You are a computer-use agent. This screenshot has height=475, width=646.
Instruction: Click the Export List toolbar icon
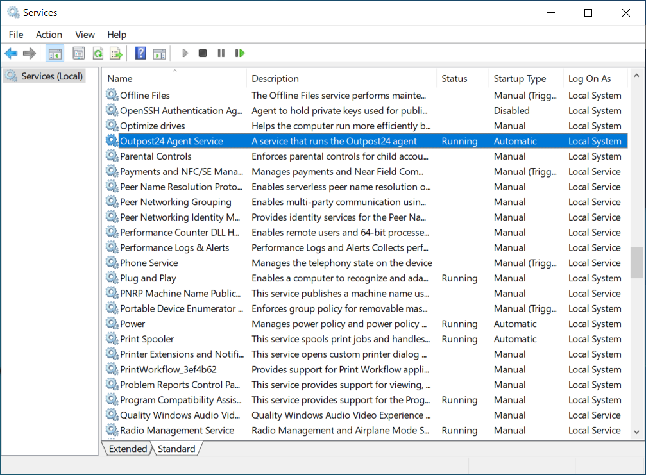(x=116, y=53)
